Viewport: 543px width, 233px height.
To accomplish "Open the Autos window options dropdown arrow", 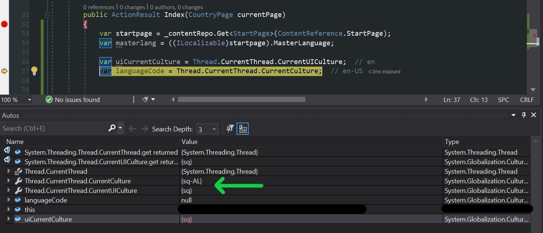I will [x=514, y=115].
